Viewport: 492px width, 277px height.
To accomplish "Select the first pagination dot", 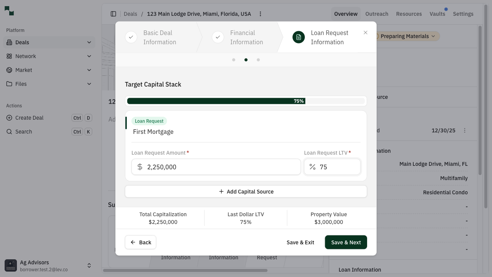I will 234,60.
